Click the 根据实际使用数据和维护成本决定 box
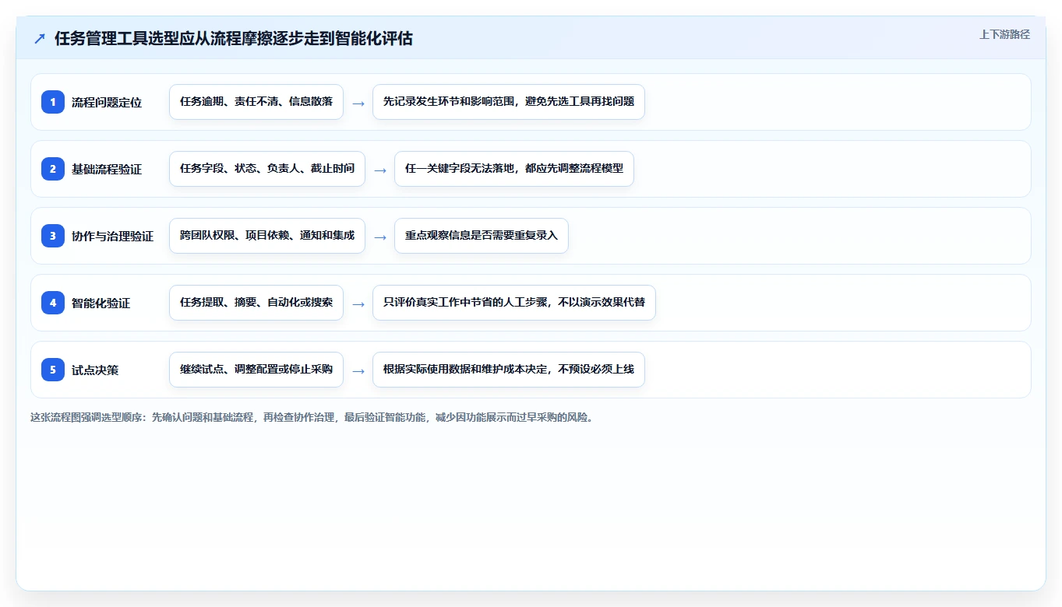Screen dimensions: 1062x607 (x=509, y=370)
